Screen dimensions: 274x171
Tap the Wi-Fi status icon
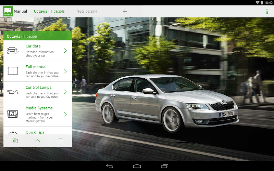coord(258,2)
